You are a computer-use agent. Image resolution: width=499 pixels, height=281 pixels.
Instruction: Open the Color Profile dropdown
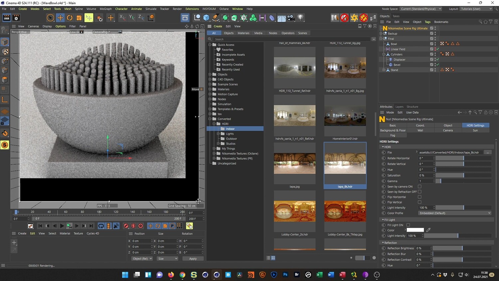pos(455,213)
